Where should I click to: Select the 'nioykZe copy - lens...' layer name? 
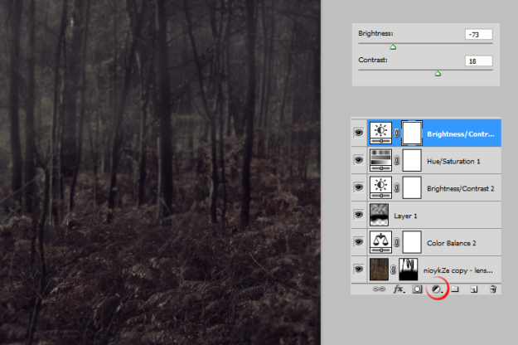coord(457,270)
